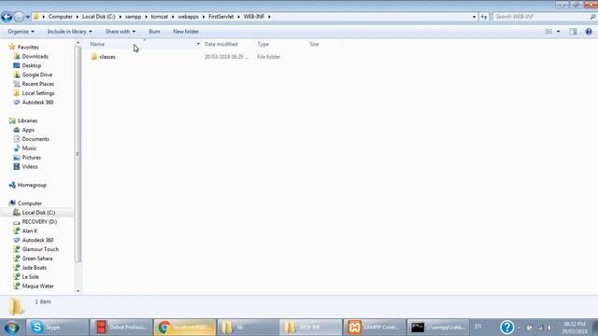
Task: Change the view with the view icon
Action: [548, 32]
